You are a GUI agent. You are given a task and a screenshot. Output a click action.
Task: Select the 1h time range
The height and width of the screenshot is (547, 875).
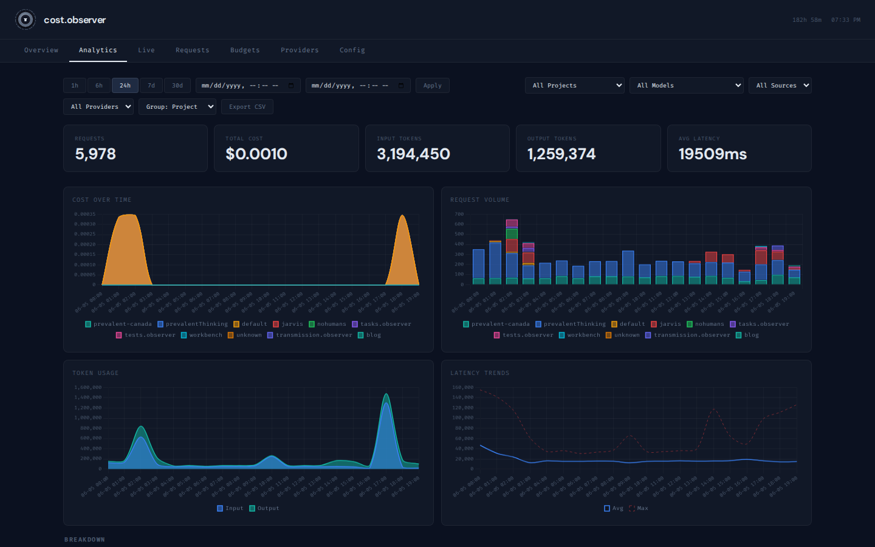(x=75, y=86)
